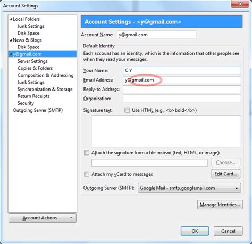The width and height of the screenshot is (252, 244).
Task: Open Manage Identities...
Action: point(220,205)
